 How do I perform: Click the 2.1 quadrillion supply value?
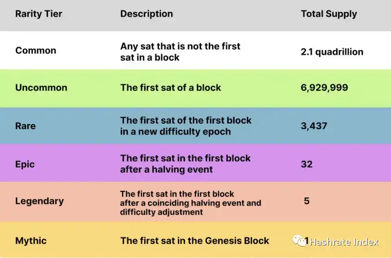332,52
